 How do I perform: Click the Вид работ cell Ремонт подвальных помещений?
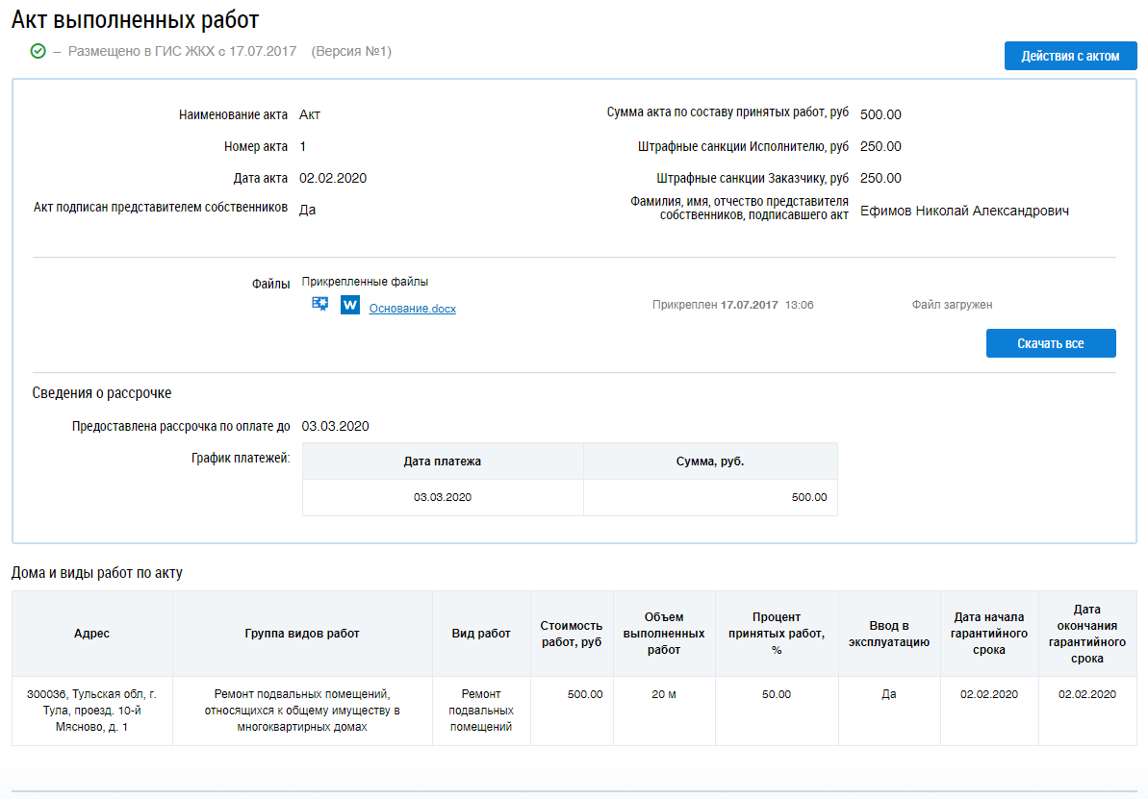point(481,711)
